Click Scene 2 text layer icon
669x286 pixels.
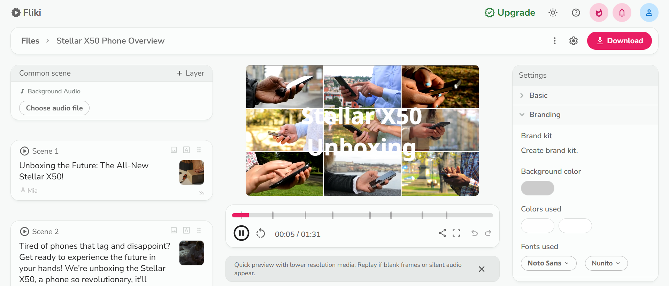pos(186,230)
